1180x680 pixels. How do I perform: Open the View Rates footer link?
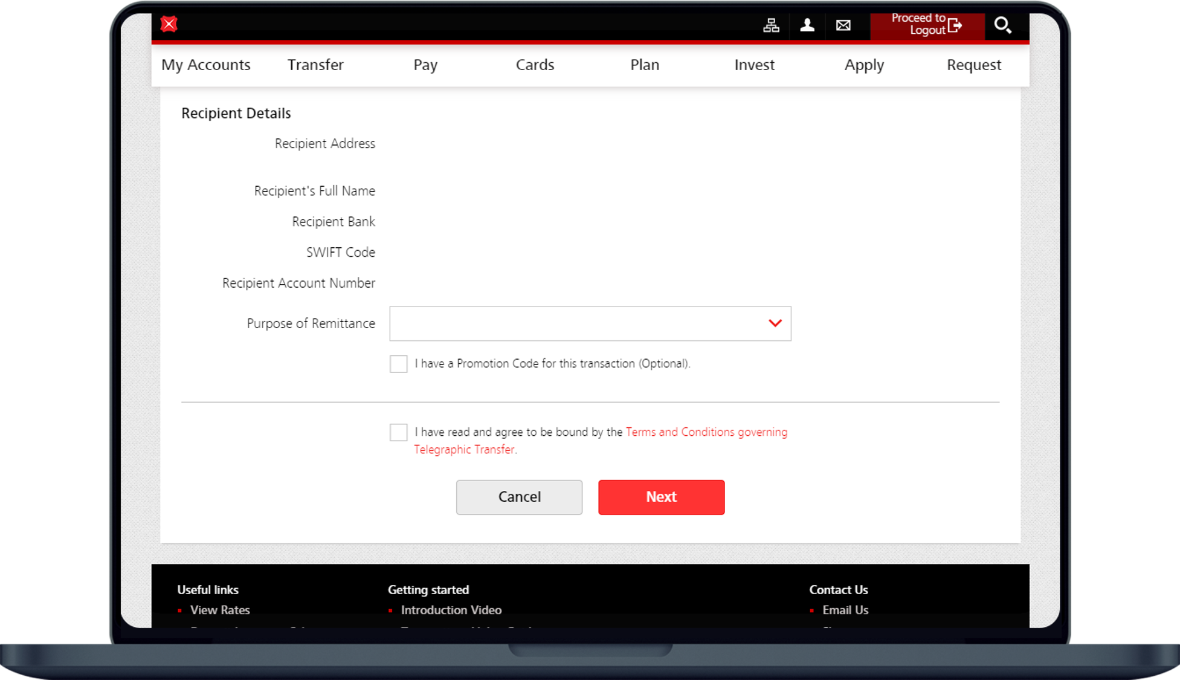(220, 610)
